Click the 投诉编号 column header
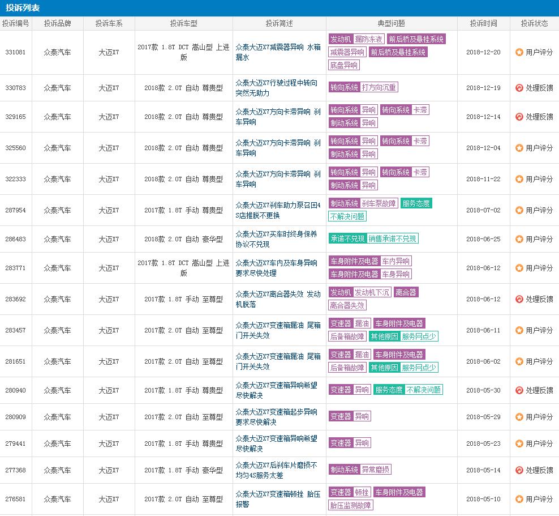The width and height of the screenshot is (559, 516). [x=16, y=24]
